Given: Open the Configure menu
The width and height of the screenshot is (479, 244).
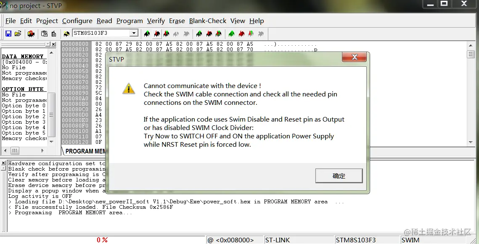Looking at the screenshot, I should (x=77, y=21).
